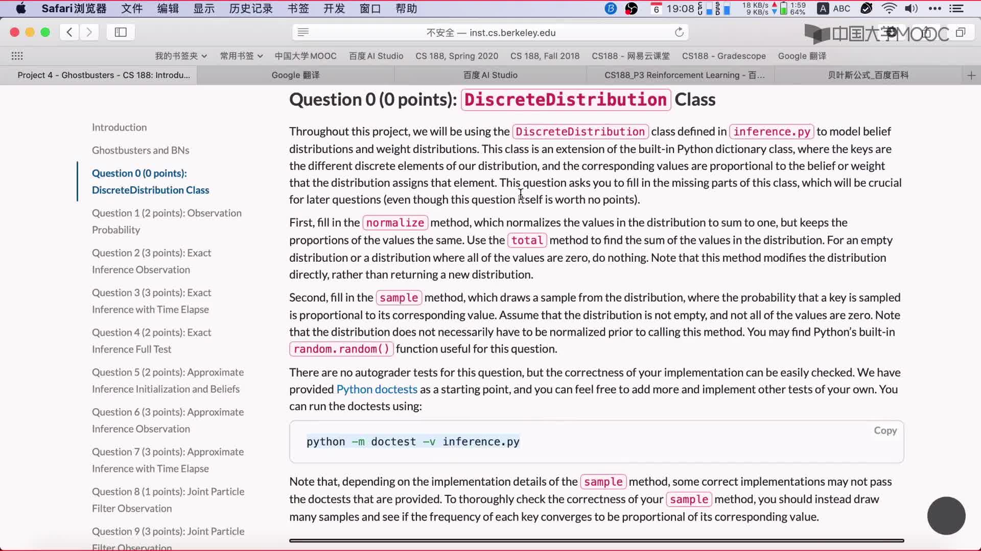Open the 书签 menu

(x=298, y=9)
